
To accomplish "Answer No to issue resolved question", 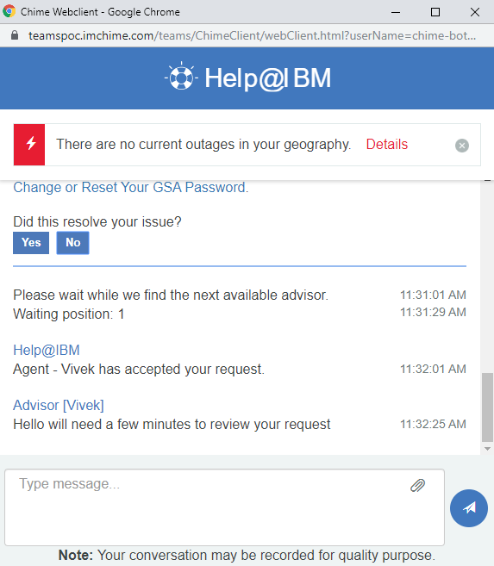I will click(73, 243).
